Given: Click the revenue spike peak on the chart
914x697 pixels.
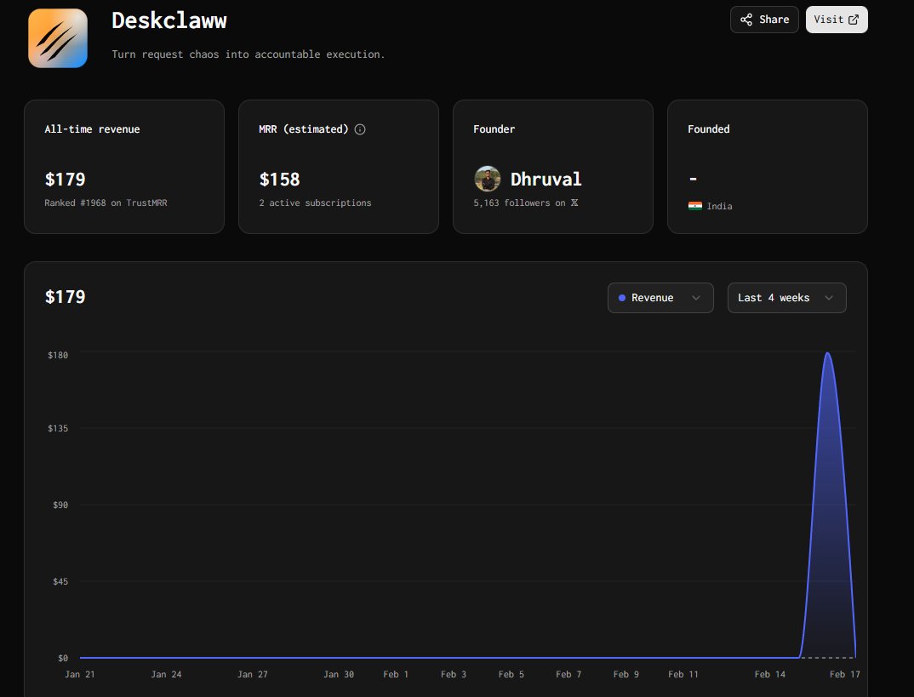Looking at the screenshot, I should (x=828, y=353).
